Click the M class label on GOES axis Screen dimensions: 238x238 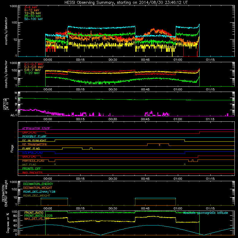[16, 93]
